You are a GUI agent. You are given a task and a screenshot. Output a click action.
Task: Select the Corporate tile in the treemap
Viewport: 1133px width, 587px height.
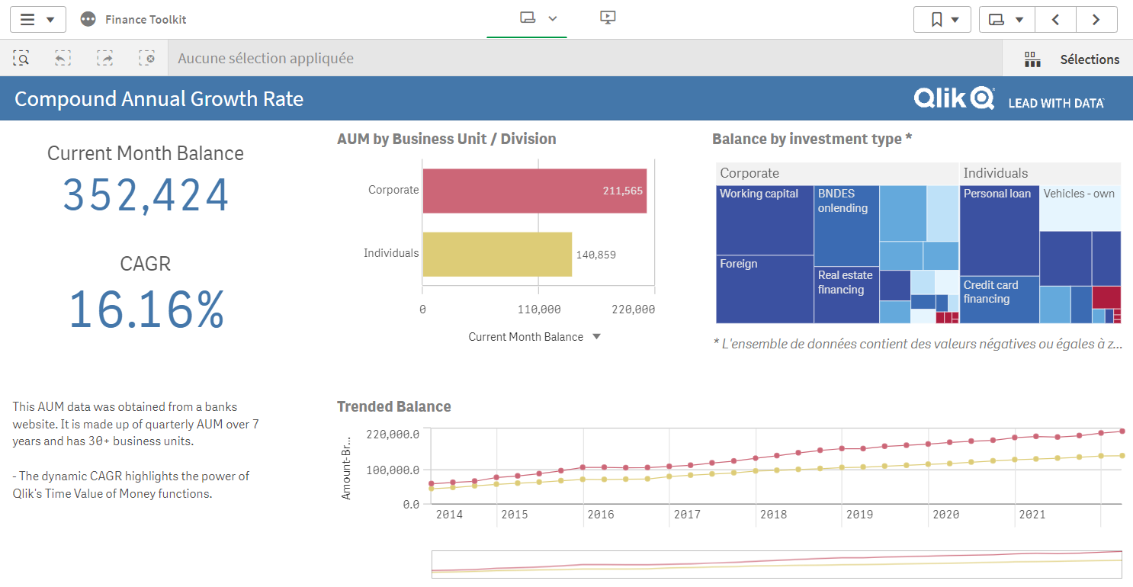[x=750, y=173]
